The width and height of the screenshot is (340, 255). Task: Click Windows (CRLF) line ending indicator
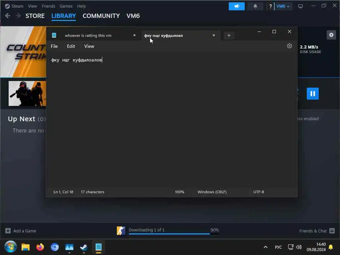212,192
